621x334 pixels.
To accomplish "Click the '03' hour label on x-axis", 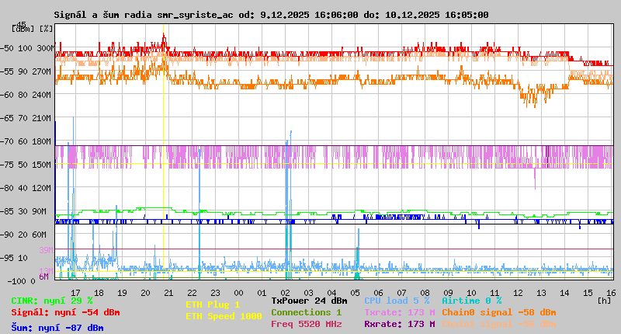I will click(308, 293).
